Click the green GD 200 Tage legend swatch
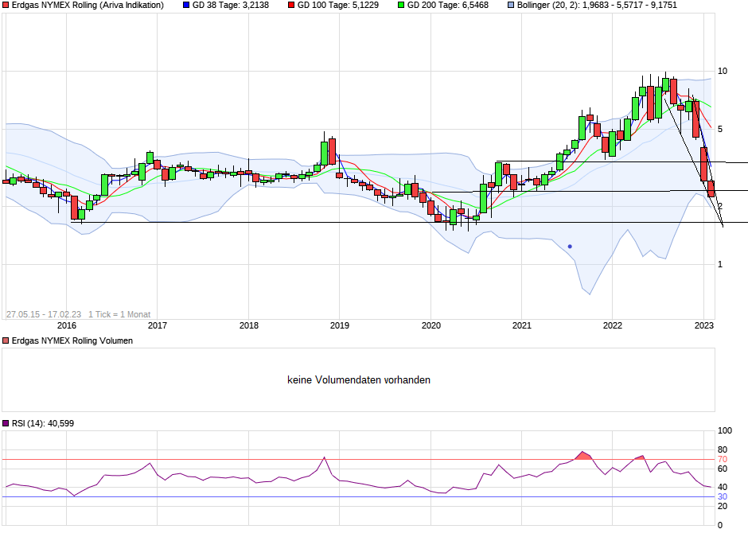 [x=401, y=6]
